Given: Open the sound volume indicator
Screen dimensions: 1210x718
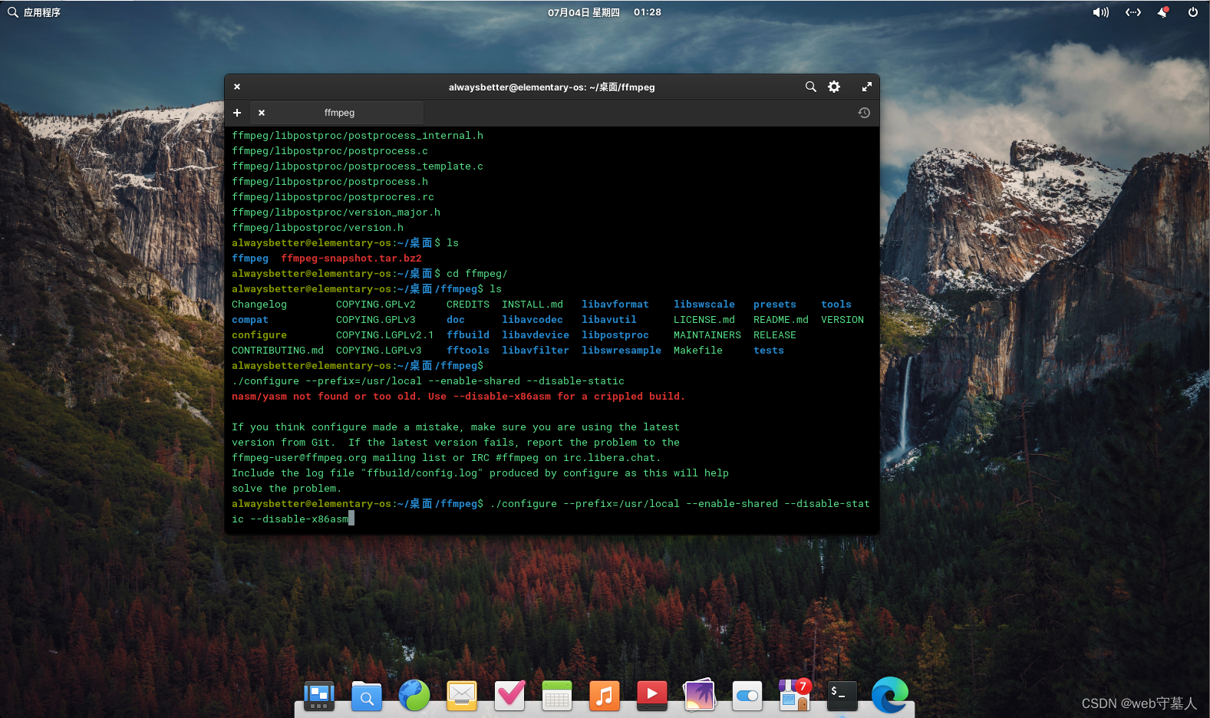Looking at the screenshot, I should [x=1101, y=12].
